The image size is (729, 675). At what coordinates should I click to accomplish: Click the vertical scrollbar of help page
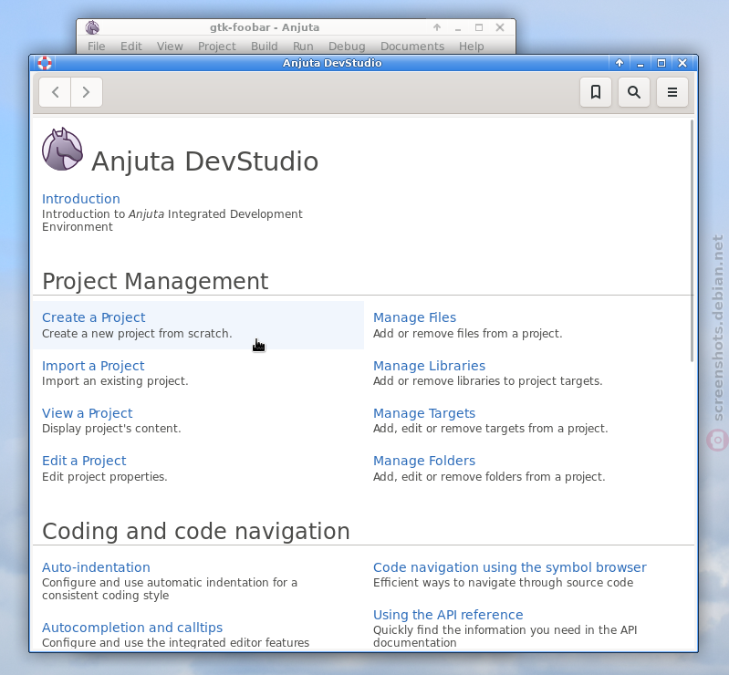click(x=692, y=240)
